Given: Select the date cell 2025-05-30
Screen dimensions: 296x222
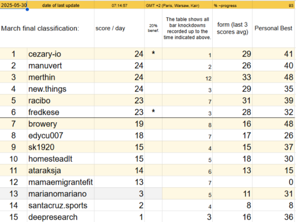Looking at the screenshot, I should (14, 5).
